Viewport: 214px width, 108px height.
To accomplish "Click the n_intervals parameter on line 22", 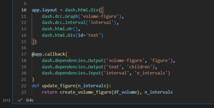I will [x=92, y=86].
